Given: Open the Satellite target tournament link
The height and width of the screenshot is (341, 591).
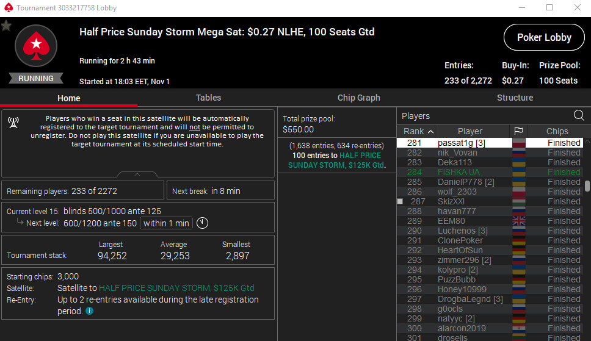Looking at the screenshot, I should click(x=176, y=288).
